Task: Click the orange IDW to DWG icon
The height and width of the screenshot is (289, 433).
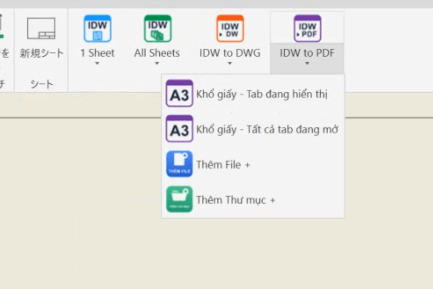Action: pyautogui.click(x=230, y=29)
